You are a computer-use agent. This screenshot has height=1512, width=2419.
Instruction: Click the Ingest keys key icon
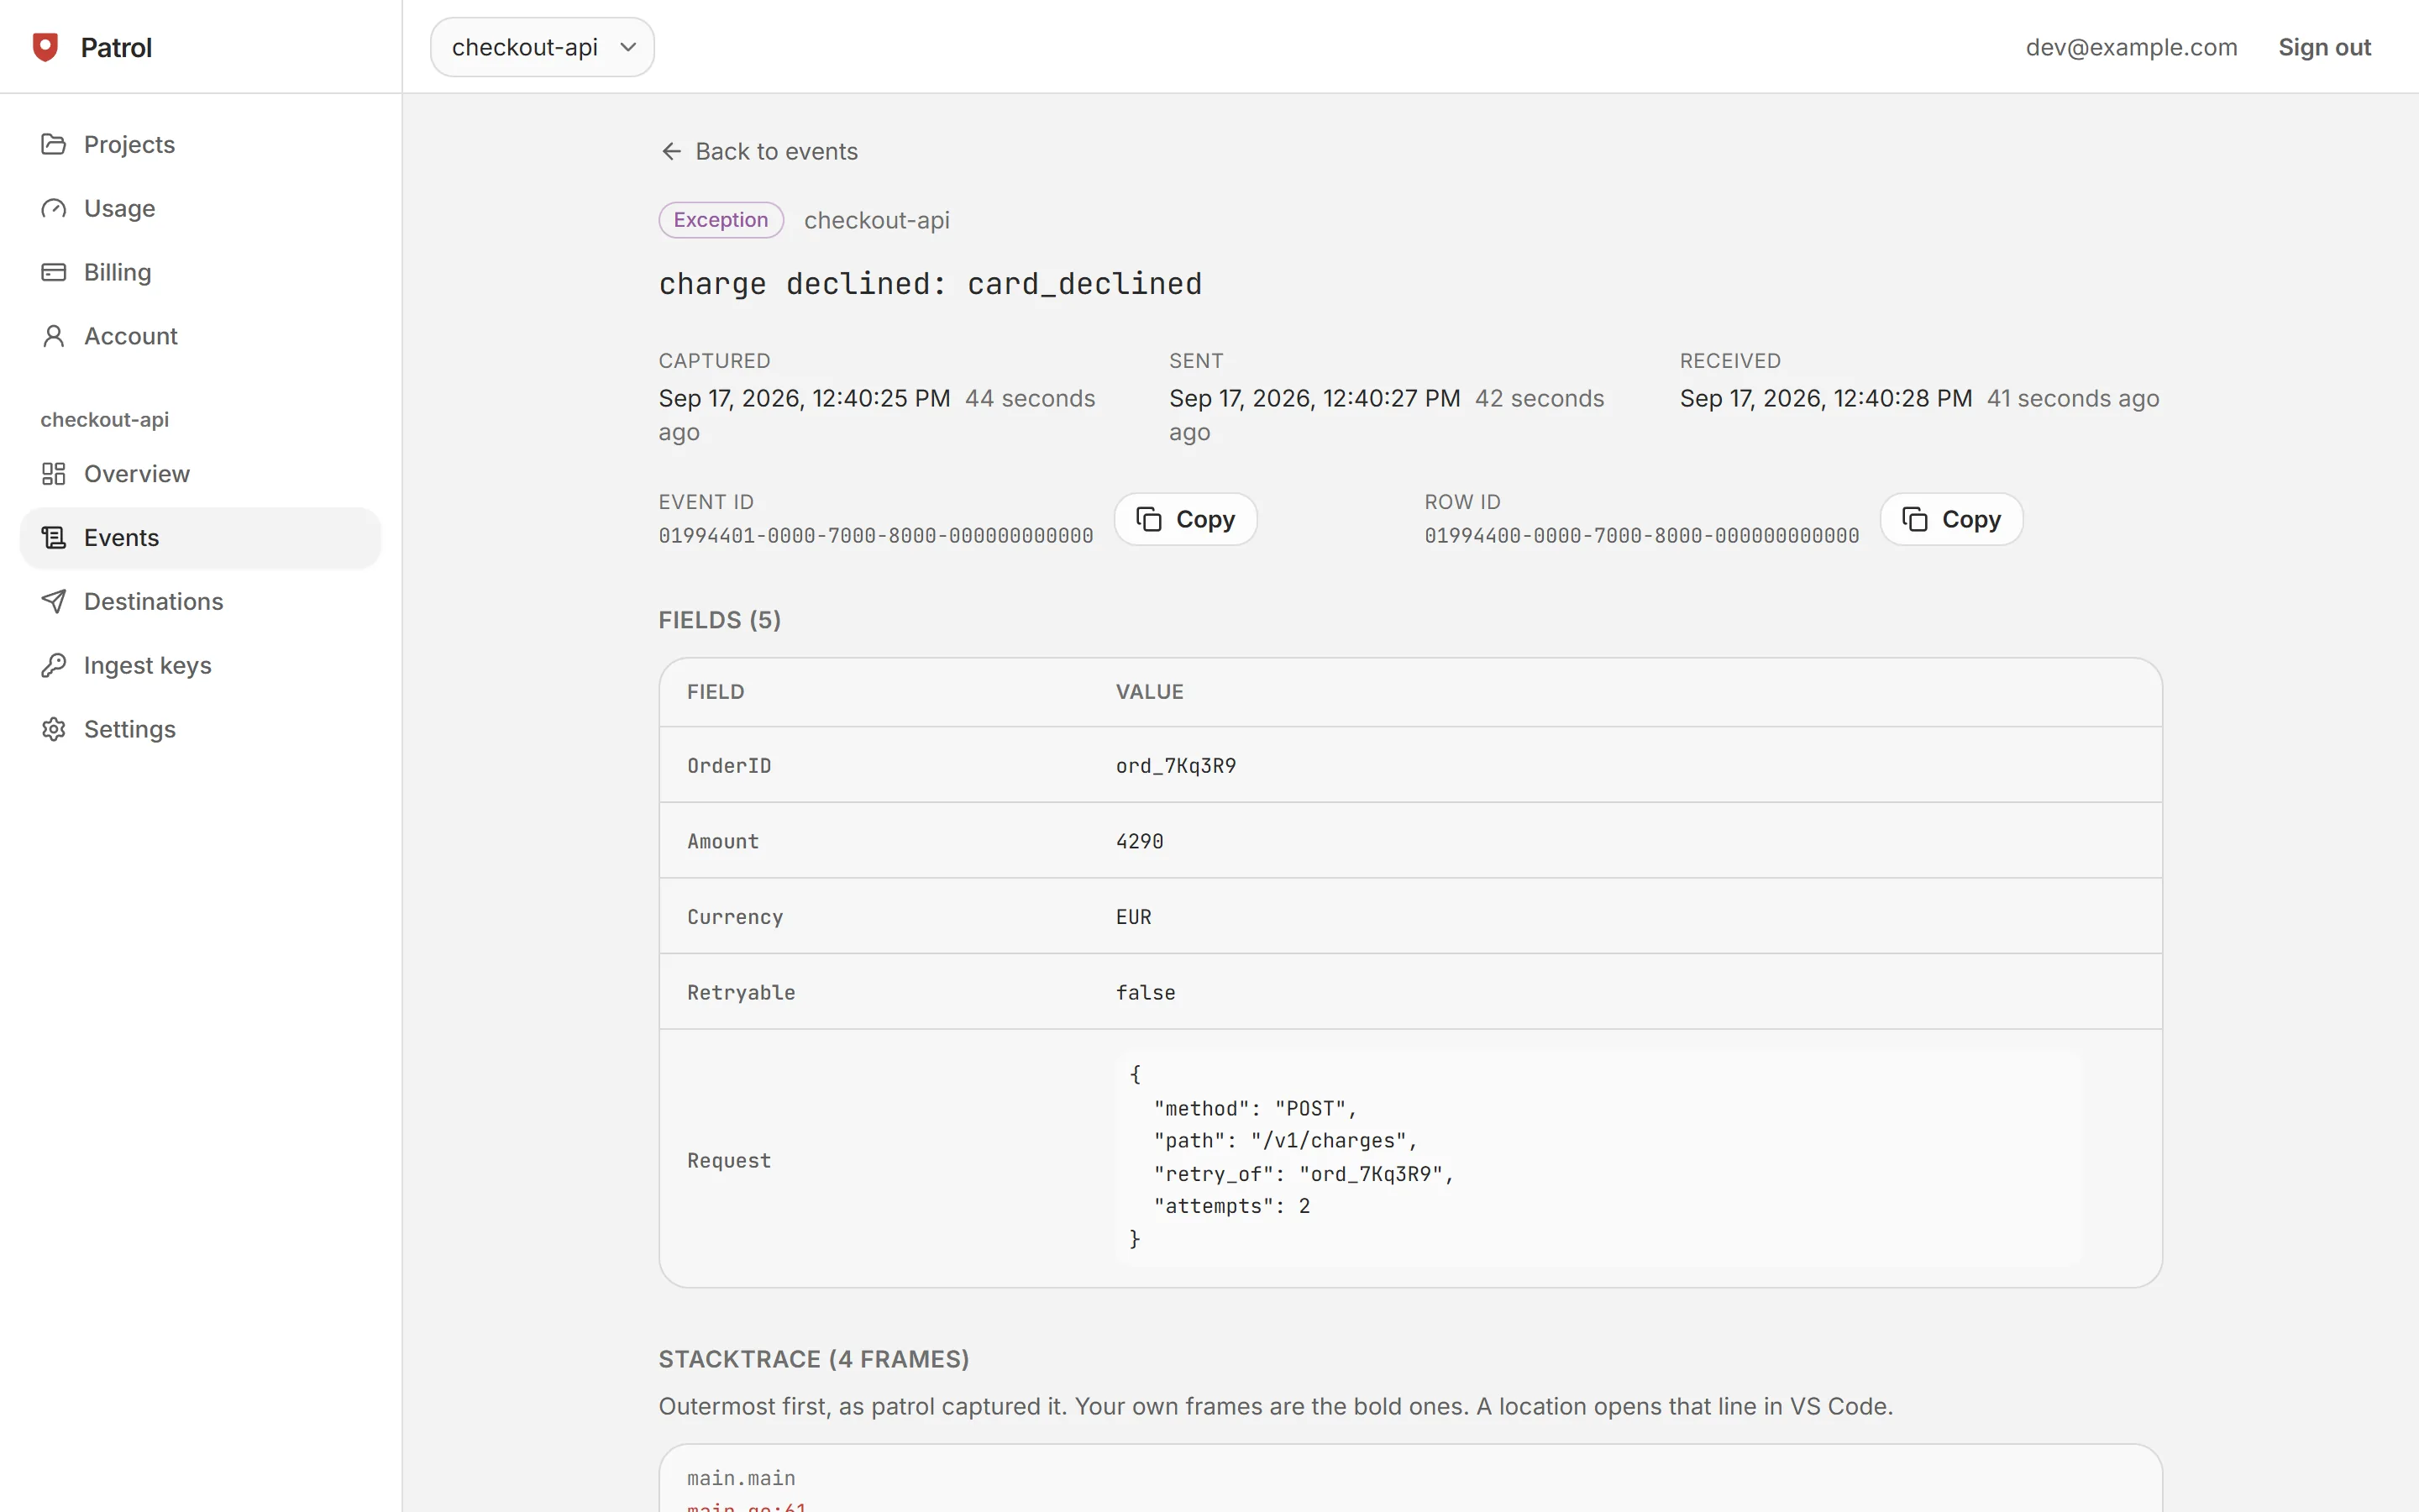(54, 666)
